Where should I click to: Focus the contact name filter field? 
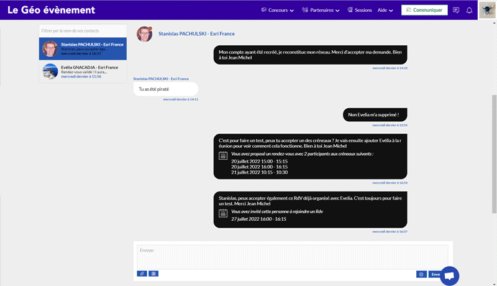[x=83, y=30]
